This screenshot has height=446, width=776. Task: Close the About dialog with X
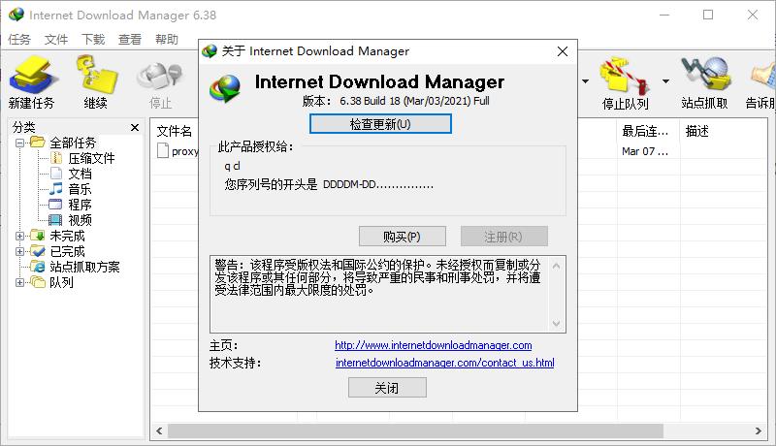pyautogui.click(x=563, y=51)
